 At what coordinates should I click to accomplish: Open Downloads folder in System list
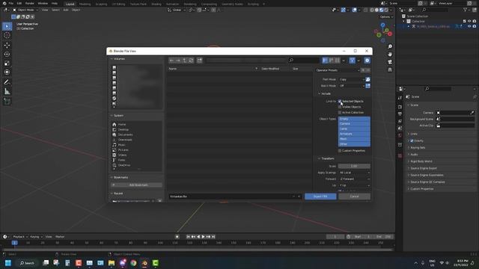[125, 140]
